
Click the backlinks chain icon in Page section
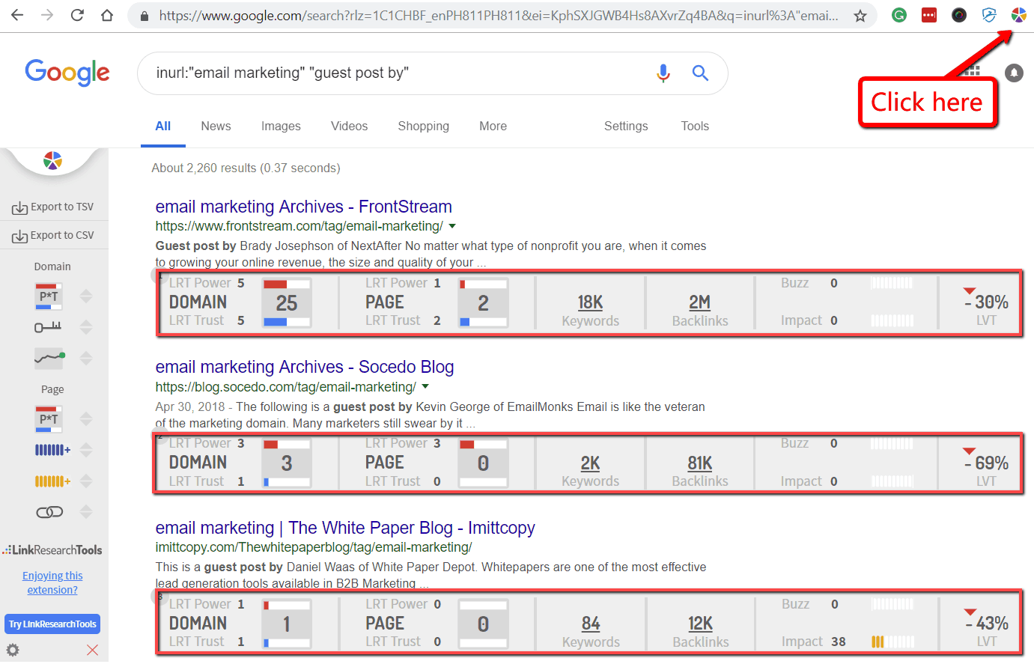(x=50, y=511)
